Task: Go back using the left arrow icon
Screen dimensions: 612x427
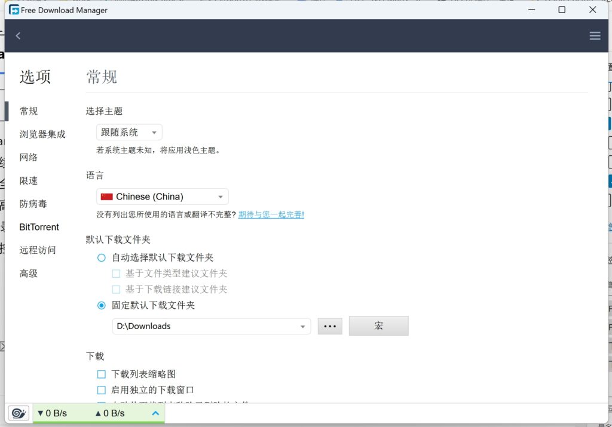Action: coord(18,36)
